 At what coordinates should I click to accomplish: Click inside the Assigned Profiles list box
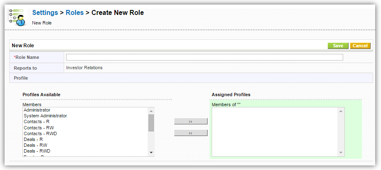coord(275,132)
